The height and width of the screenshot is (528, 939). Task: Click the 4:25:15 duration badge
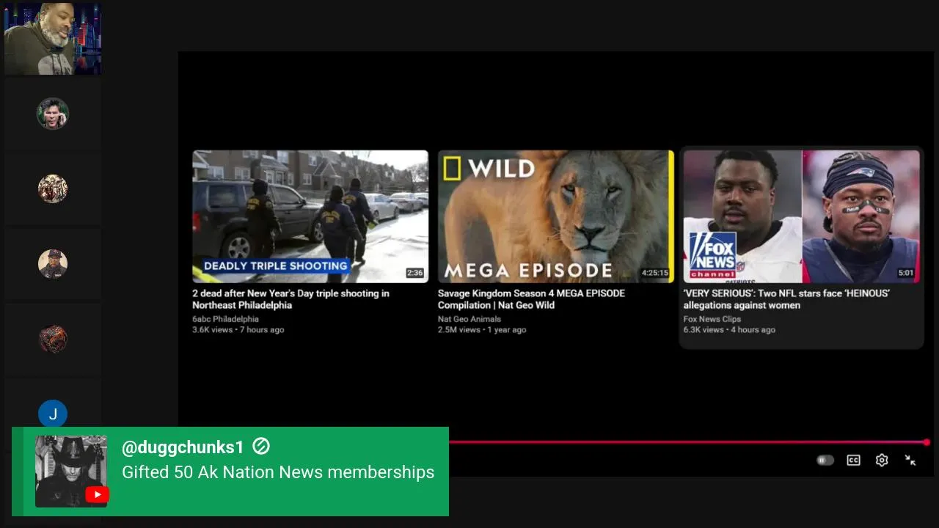click(655, 273)
